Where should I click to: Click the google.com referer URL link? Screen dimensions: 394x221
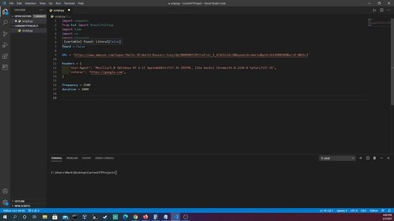[107, 72]
